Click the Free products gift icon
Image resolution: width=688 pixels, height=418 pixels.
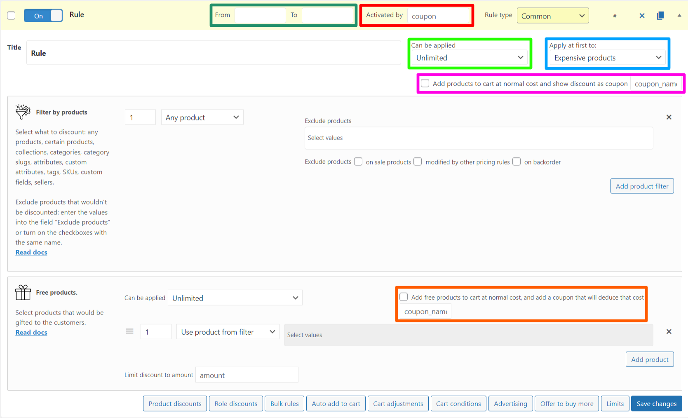pos(23,293)
